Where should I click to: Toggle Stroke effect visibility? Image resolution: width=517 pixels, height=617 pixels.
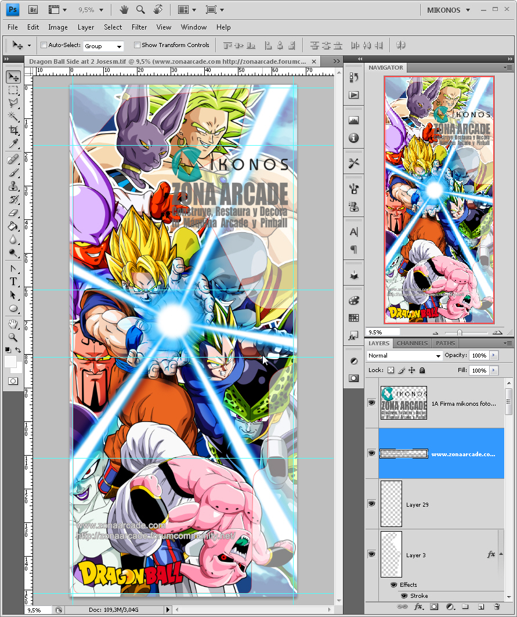404,596
